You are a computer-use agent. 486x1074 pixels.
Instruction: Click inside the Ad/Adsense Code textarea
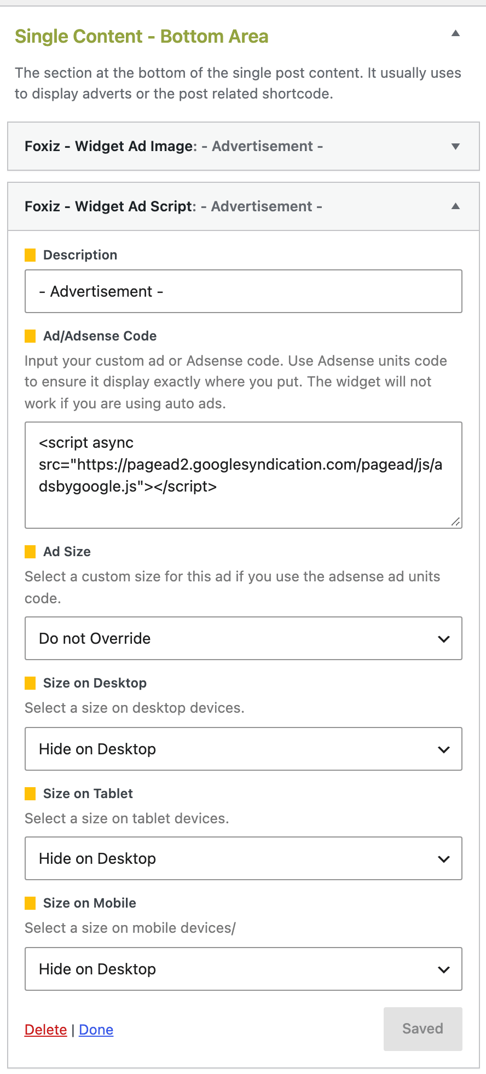[x=244, y=475]
